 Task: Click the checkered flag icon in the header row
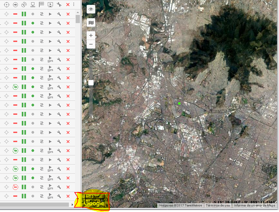coord(41,5)
